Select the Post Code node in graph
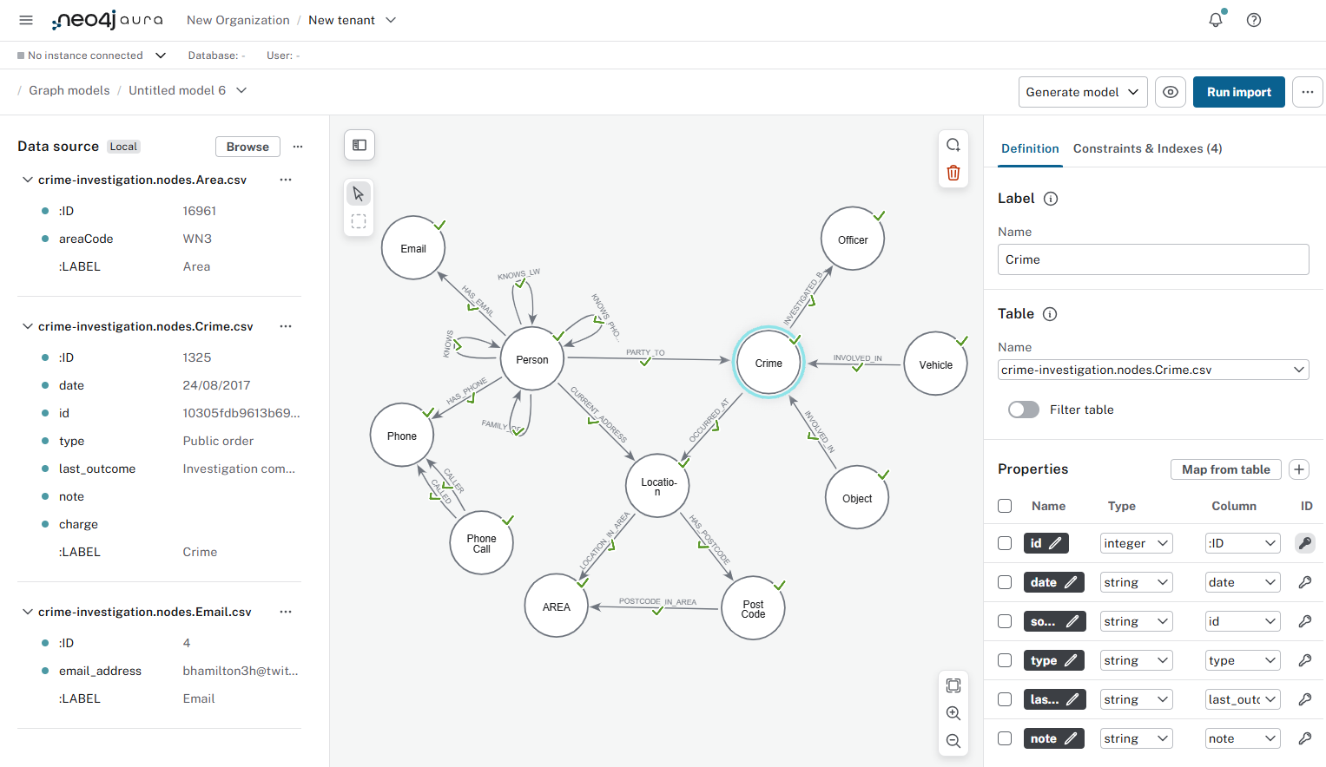The image size is (1326, 767). [x=753, y=608]
